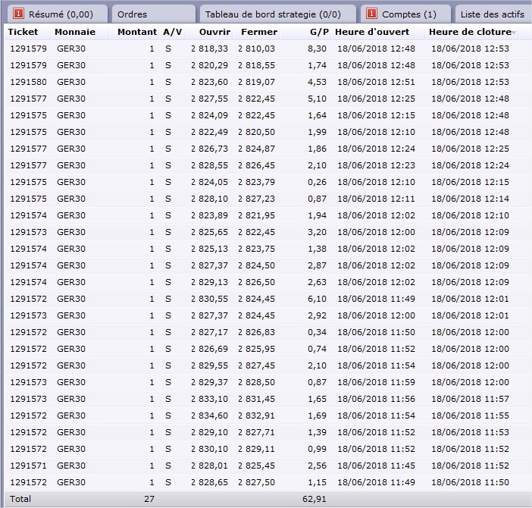The image size is (532, 508).
Task: Select G/P value 2,92
Action: (317, 315)
